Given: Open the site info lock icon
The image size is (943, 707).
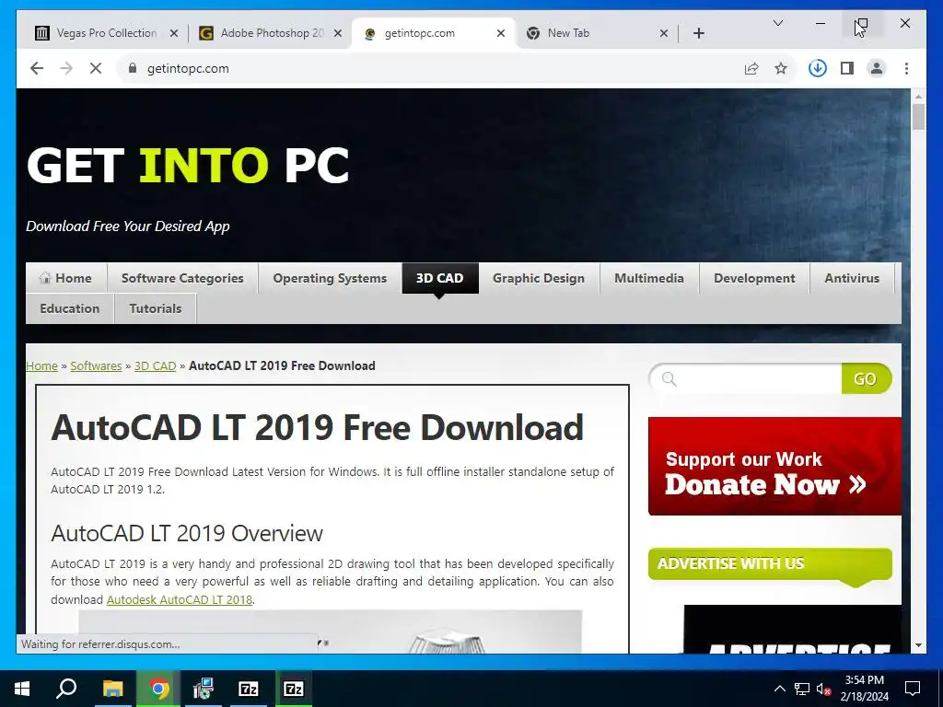Looking at the screenshot, I should click(x=133, y=68).
